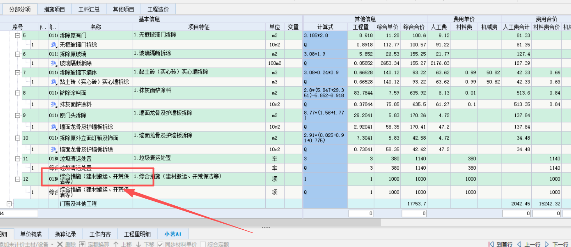Select the 1.垃圾清运处置 feature cell
The width and height of the screenshot is (571, 247).
199,158
